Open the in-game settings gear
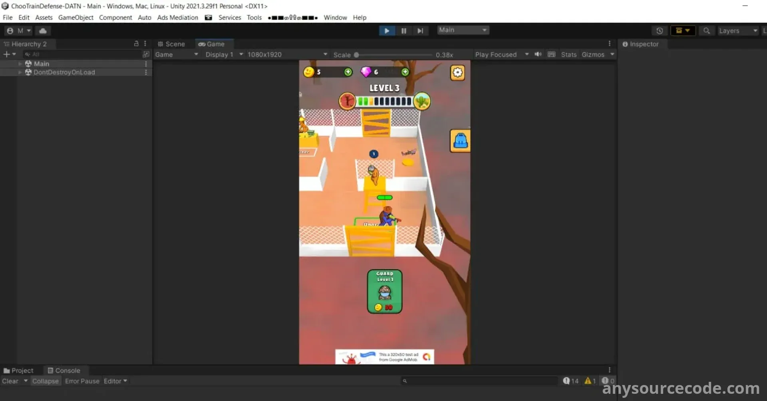767x401 pixels. click(457, 73)
